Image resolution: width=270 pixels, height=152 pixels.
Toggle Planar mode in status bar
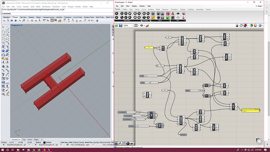76,142
